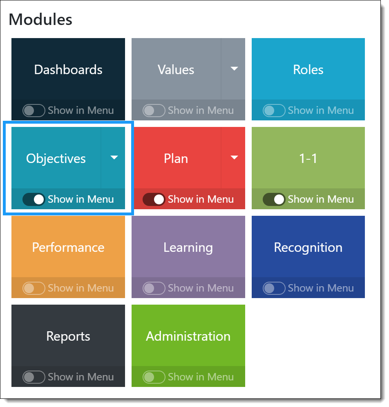Click the Plan module label
Image resolution: width=389 pixels, height=407 pixels.
point(176,158)
